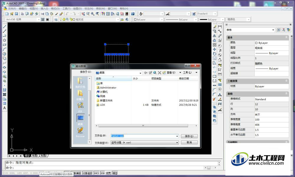Viewport: 295px width, 177px height.
Task: Click the New drawing icon in toolbar
Action: [7, 14]
